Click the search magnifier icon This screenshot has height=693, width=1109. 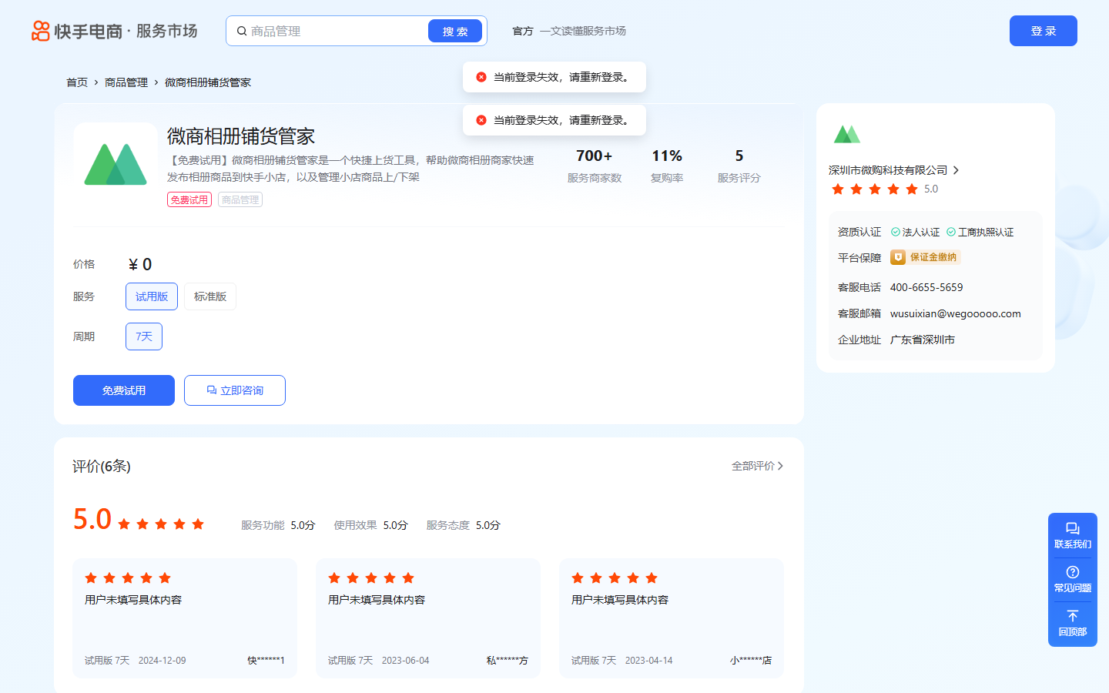(242, 31)
